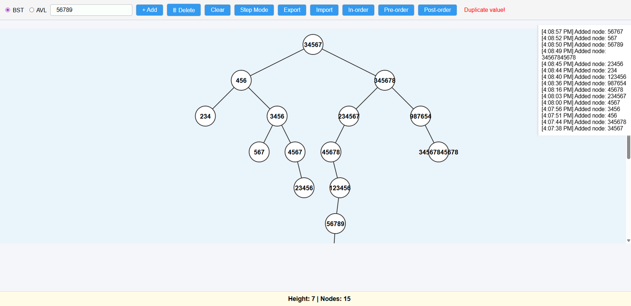This screenshot has height=306, width=631.
Task: Enable Step Mode
Action: coord(254,10)
